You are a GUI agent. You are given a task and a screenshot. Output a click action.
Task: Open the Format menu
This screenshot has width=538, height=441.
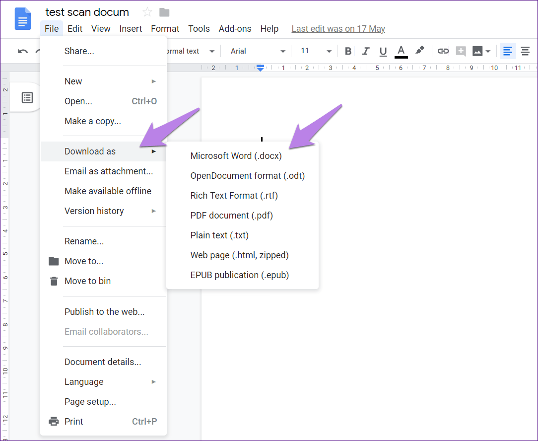pyautogui.click(x=165, y=29)
